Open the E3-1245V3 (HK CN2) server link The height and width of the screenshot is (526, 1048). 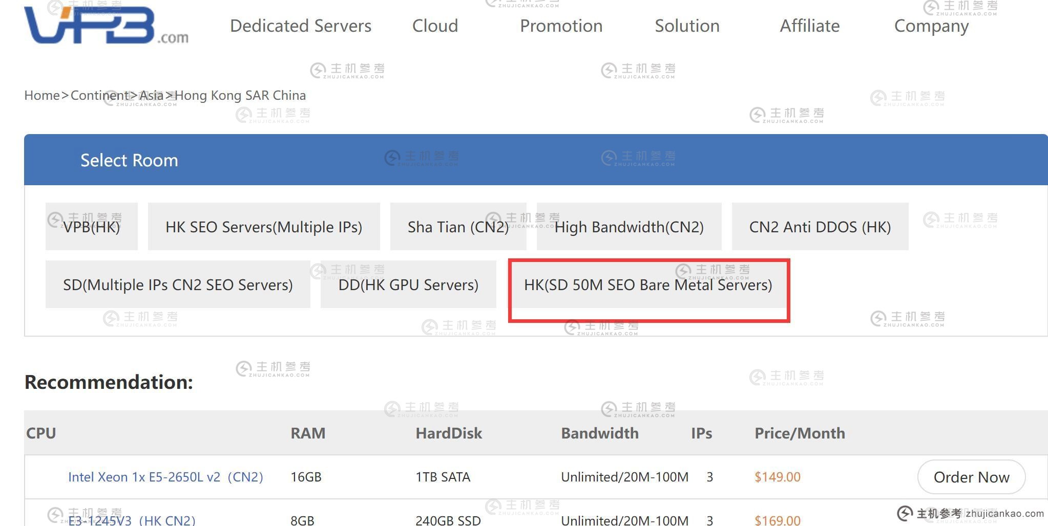(x=132, y=520)
